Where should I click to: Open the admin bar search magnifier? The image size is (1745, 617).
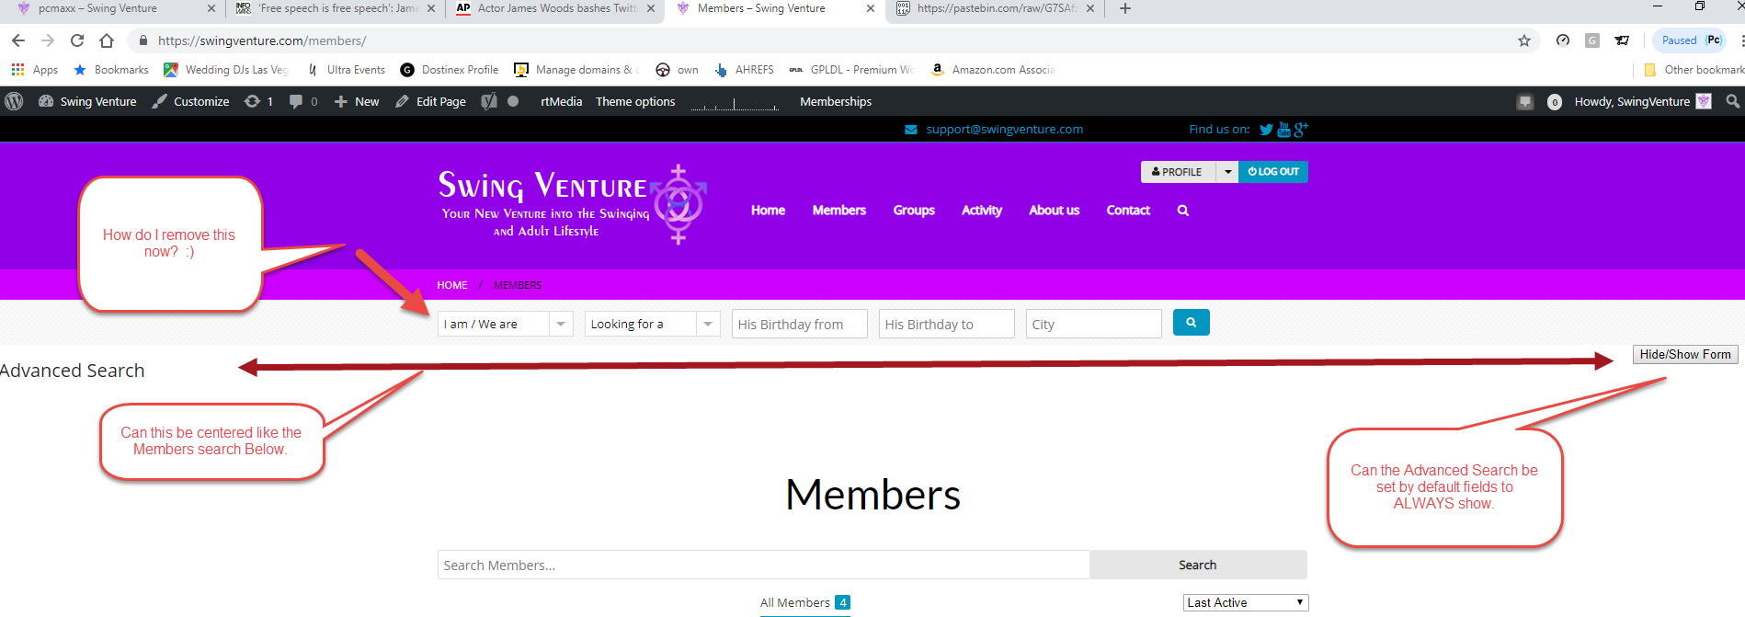coord(1732,101)
